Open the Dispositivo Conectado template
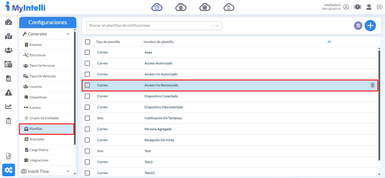This screenshot has width=385, height=178. coord(161,96)
